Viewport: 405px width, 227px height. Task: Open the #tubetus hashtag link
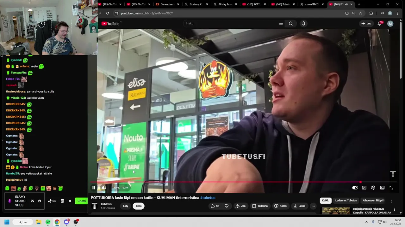[x=208, y=198]
